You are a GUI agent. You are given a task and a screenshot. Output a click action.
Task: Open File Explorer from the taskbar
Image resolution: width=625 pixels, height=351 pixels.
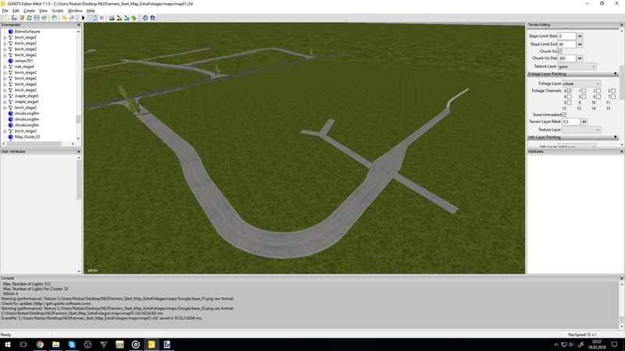pos(55,344)
